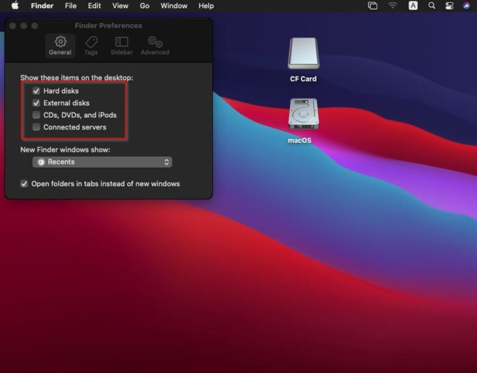Click the 'macOS' disk label text
Viewport: 477px width, 373px height.
pos(299,140)
